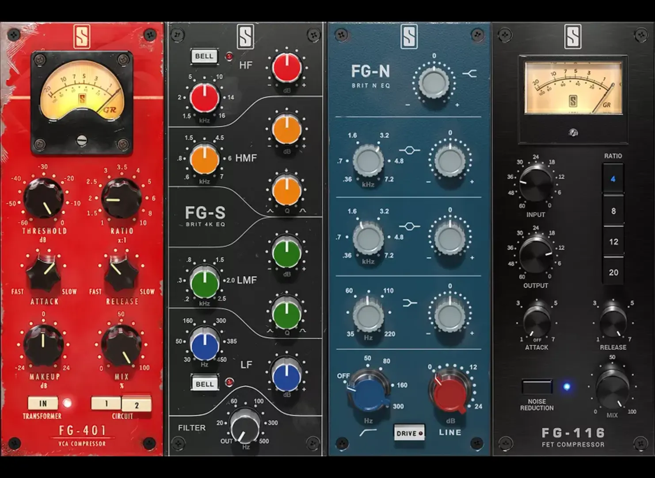Click the Slate logo on FG-S module
This screenshot has width=655, height=478.
tap(246, 36)
